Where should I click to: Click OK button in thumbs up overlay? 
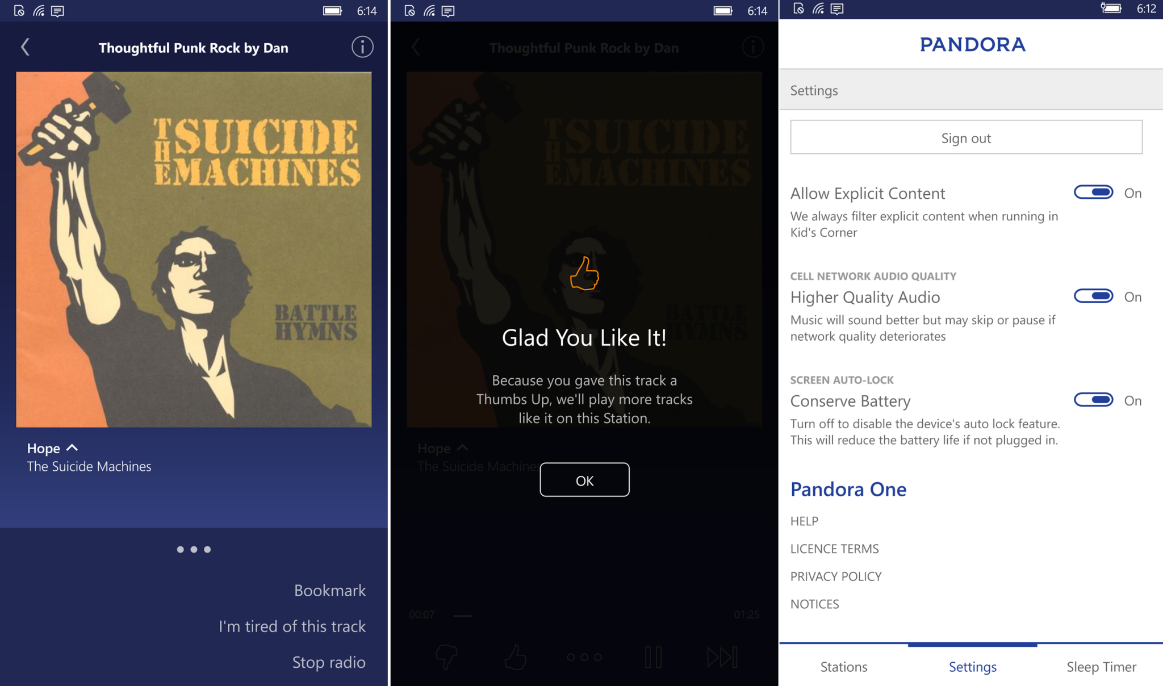click(x=584, y=479)
